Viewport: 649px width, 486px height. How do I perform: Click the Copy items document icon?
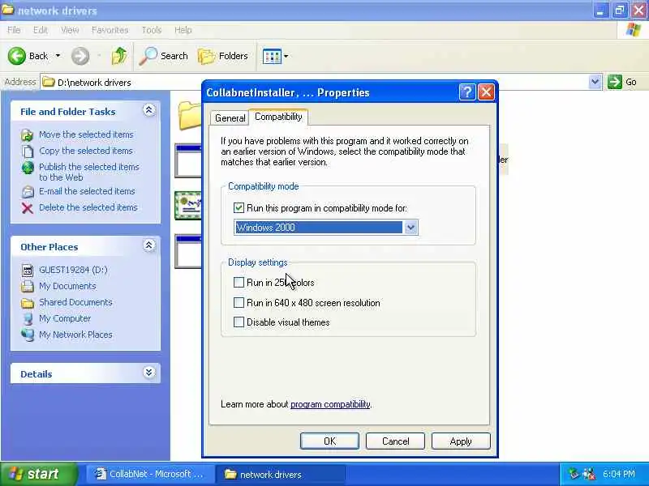[28, 151]
